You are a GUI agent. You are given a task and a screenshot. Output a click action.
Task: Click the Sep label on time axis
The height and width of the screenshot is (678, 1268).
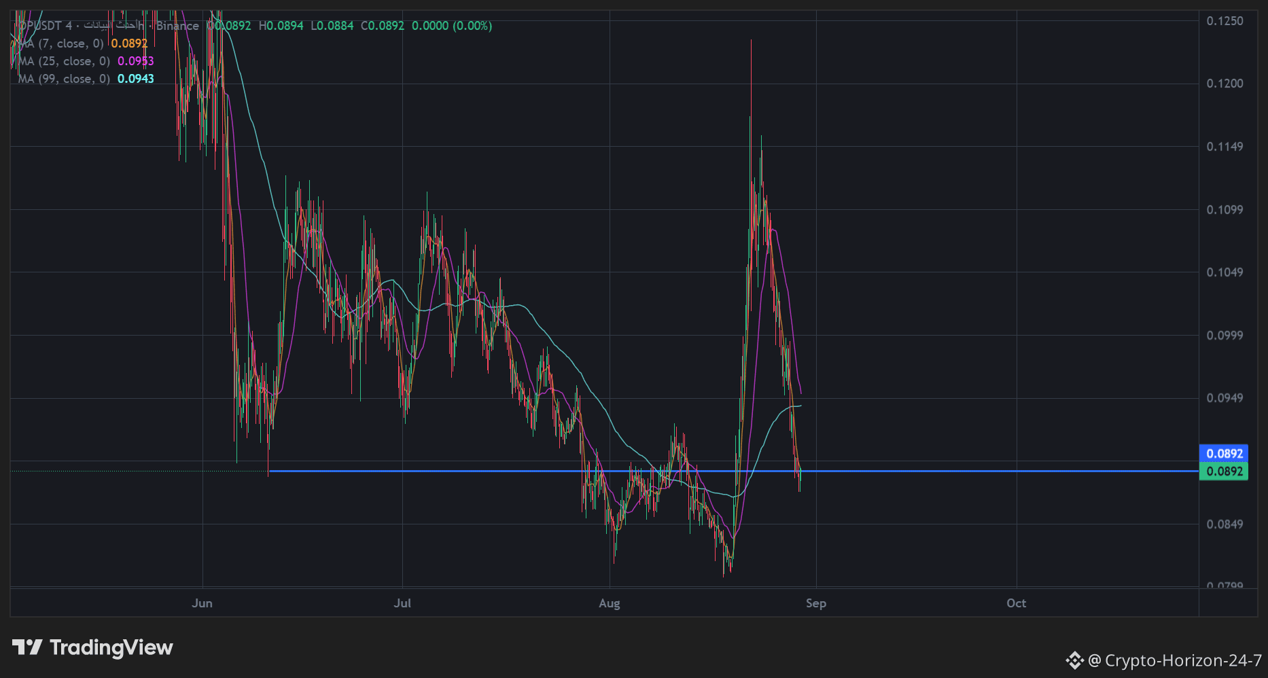tap(816, 603)
